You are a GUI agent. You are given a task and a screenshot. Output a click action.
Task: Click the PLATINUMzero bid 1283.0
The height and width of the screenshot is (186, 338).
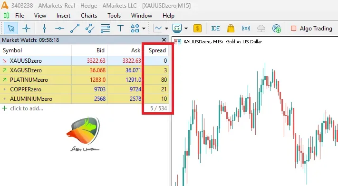point(97,80)
